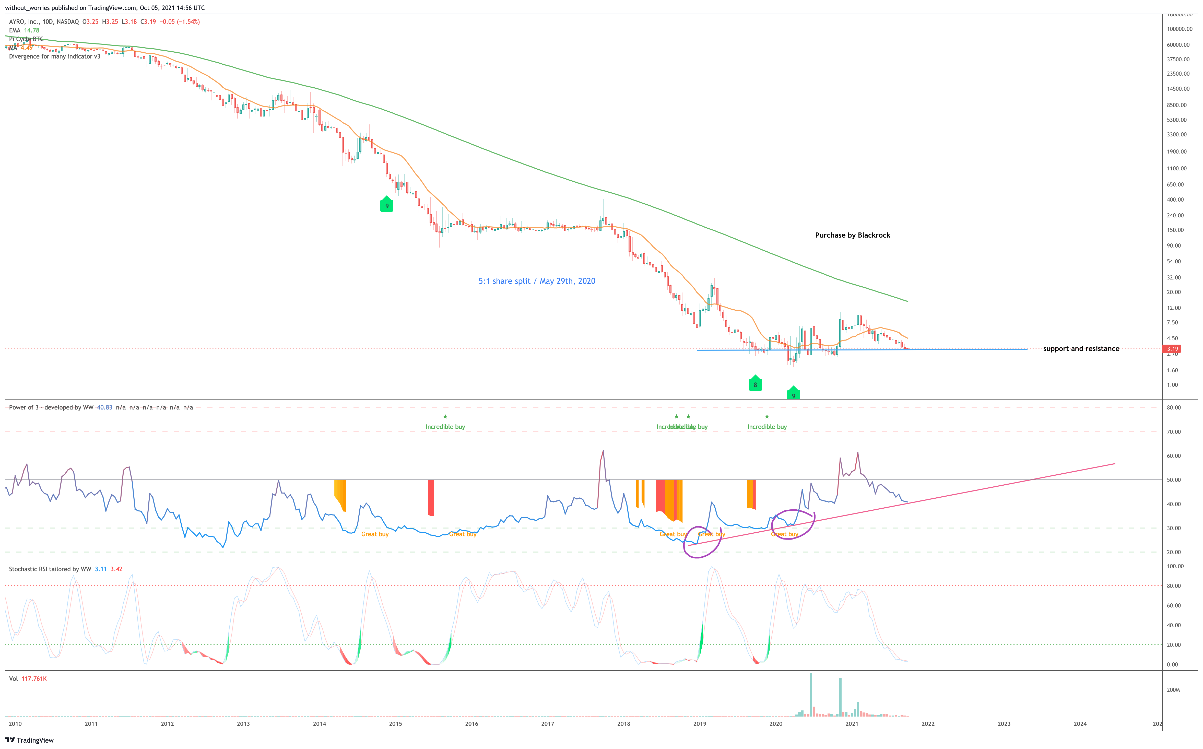Screen dimensions: 1203x749
Task: Click the Incredible buy label near 2015
Action: 445,427
